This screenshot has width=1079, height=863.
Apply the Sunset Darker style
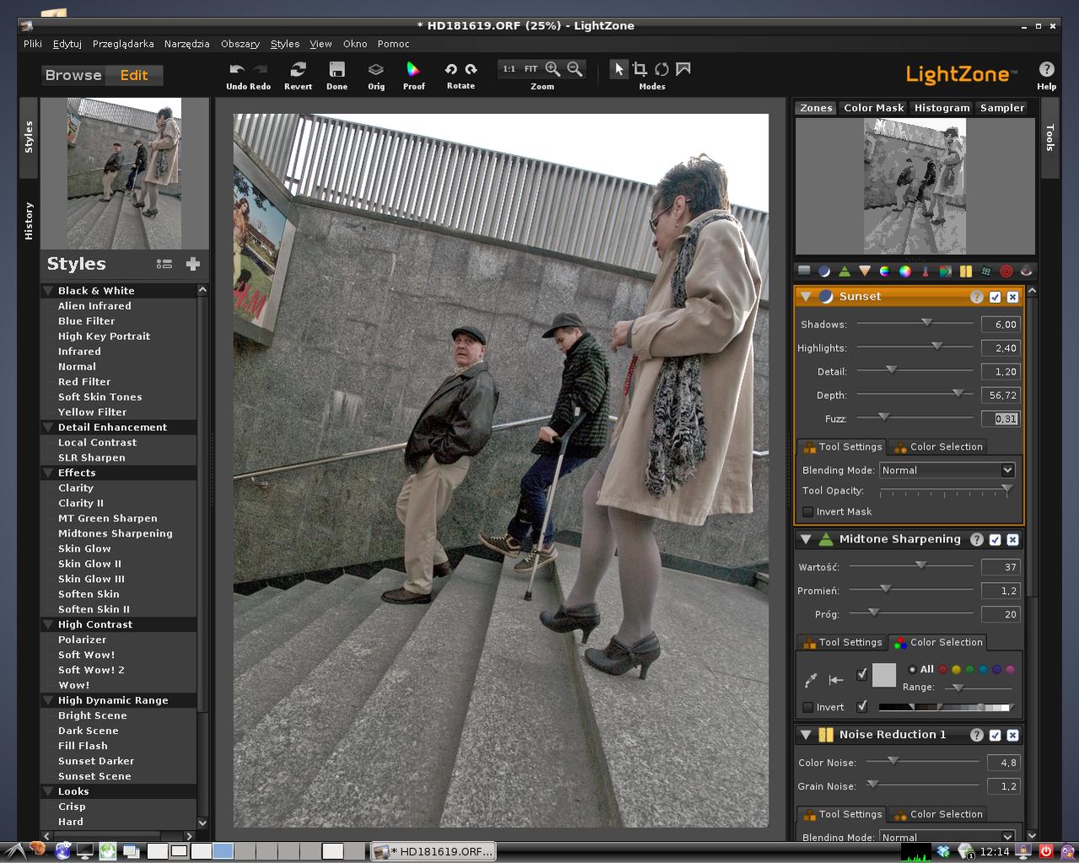coord(96,761)
